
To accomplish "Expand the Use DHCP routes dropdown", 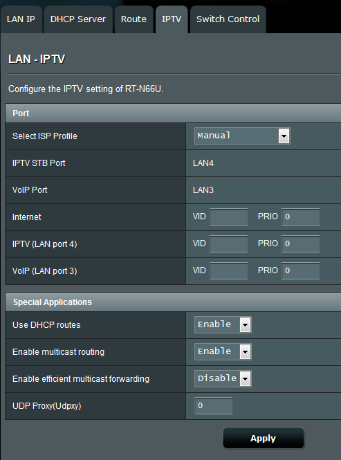I will click(223, 324).
